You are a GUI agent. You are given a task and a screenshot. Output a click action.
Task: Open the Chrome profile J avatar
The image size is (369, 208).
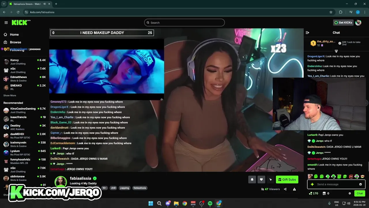pos(358,12)
